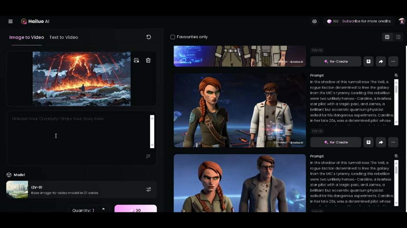Click the reset/refresh icon in the Image to Video panel

point(149,37)
